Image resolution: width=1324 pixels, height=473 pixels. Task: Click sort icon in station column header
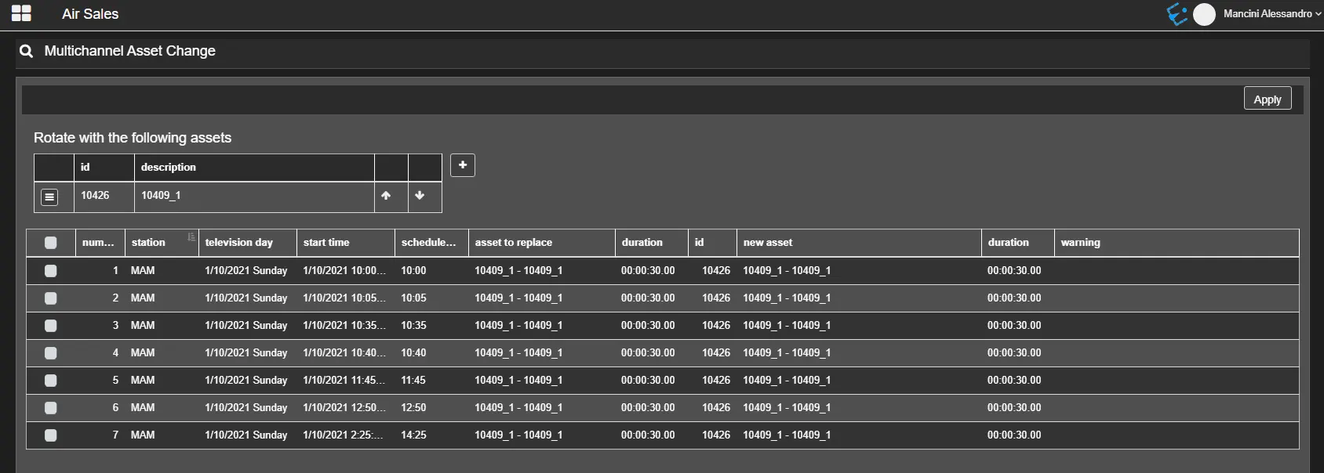tap(191, 237)
